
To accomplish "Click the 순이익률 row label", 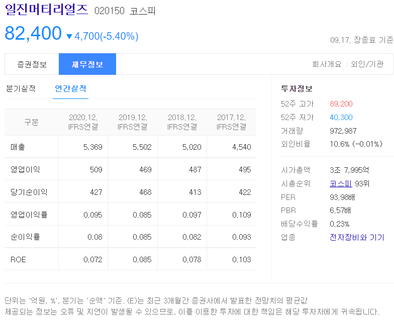I will (25, 237).
